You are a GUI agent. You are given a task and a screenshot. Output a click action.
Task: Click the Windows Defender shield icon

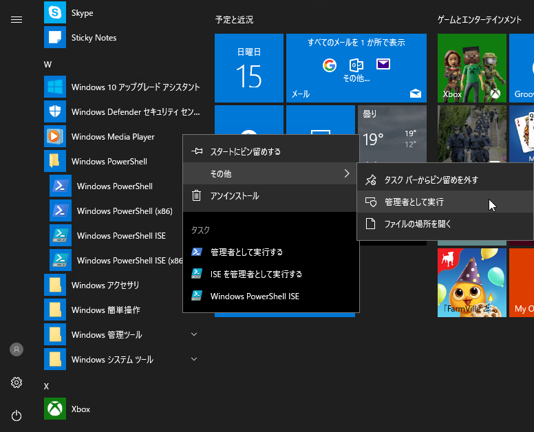click(x=55, y=111)
